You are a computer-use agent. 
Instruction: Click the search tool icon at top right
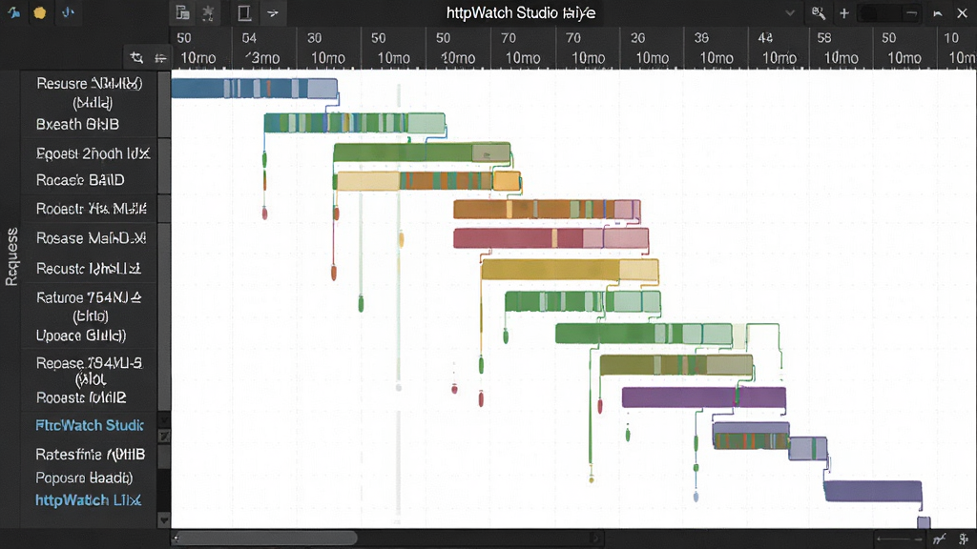pos(818,13)
